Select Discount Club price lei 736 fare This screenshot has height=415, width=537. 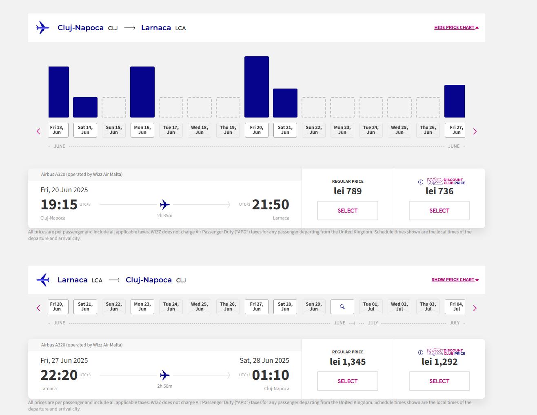439,211
